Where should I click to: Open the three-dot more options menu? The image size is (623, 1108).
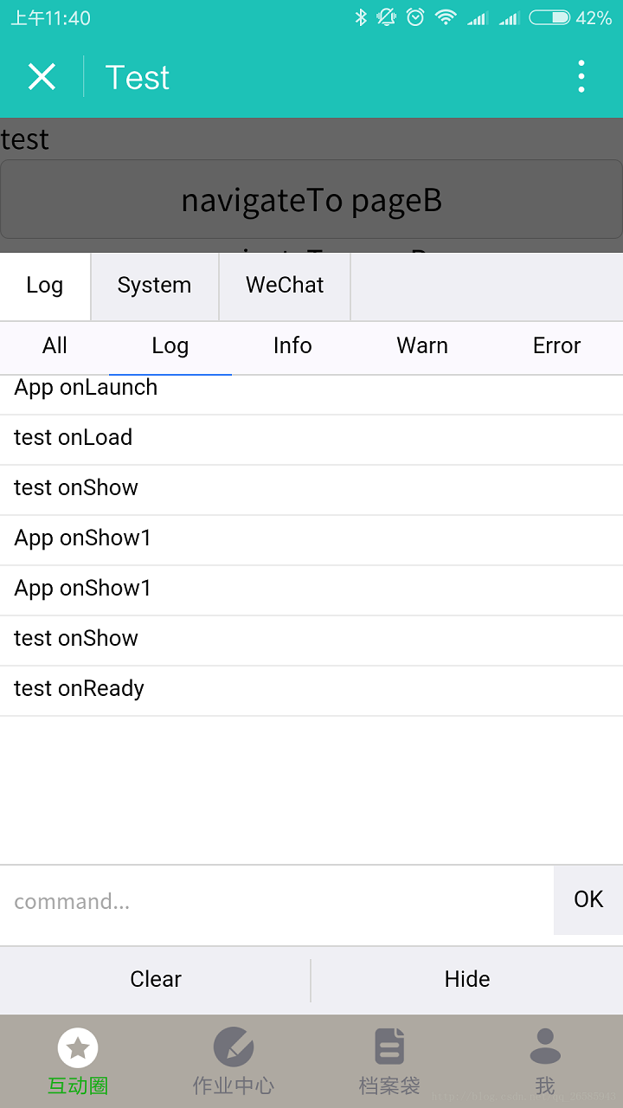pos(581,77)
